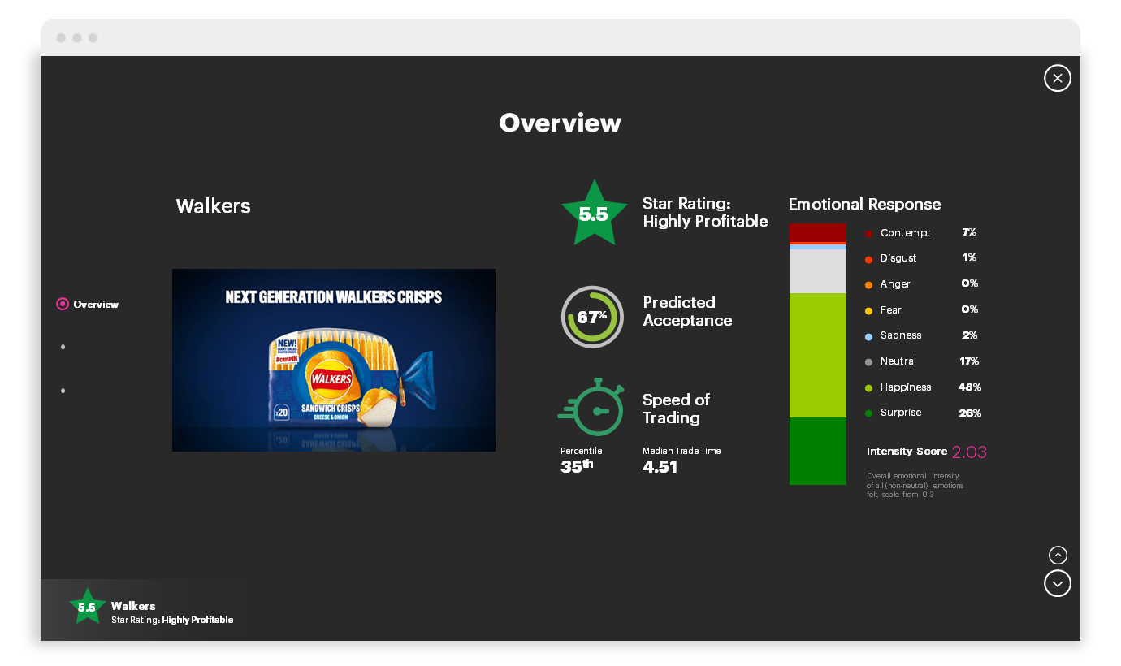Click the Anger orange legend dot

click(x=869, y=285)
